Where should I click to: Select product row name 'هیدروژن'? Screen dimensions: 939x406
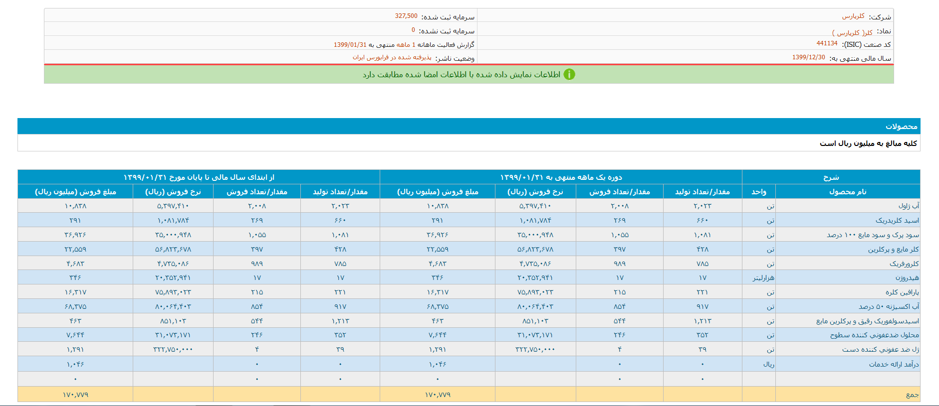click(907, 277)
